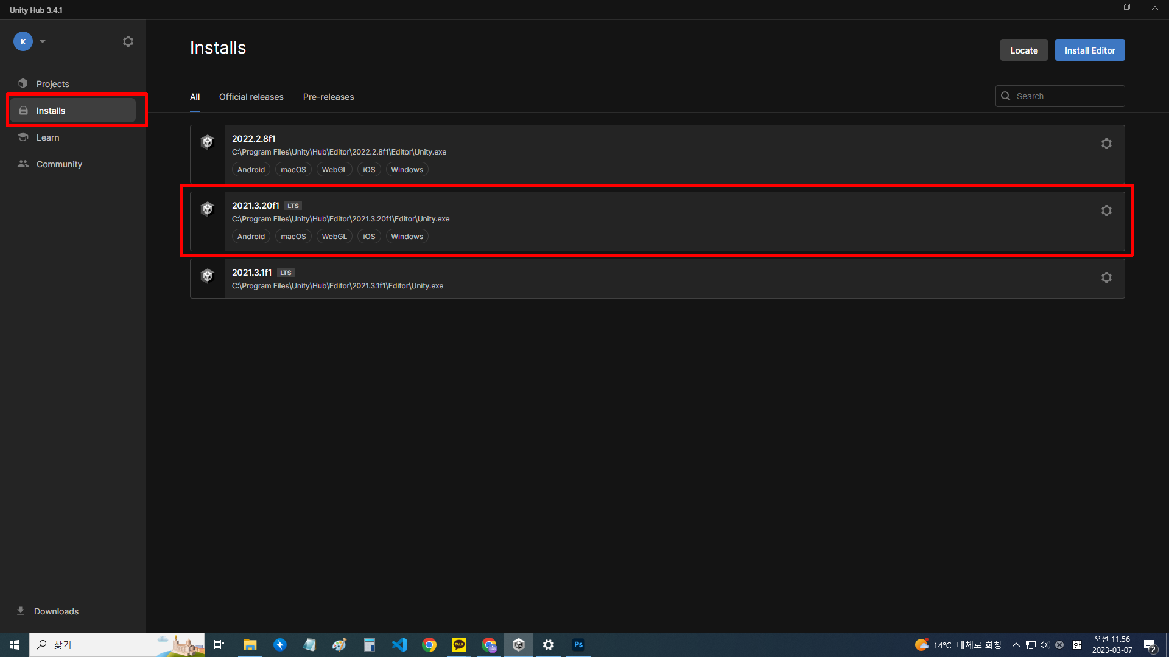Select the 2021.3.20f1 version title
The height and width of the screenshot is (657, 1169).
[256, 206]
